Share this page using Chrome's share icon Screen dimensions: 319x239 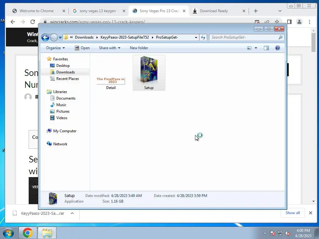[x=267, y=21]
